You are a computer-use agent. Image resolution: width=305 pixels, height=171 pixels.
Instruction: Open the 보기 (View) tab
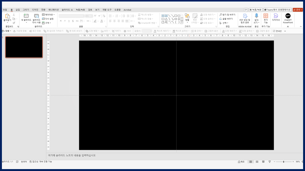point(97,10)
